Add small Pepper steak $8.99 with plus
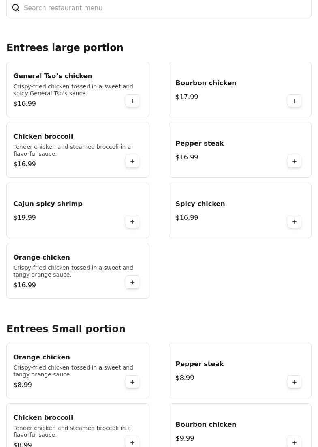The width and height of the screenshot is (318, 447). 295,382
